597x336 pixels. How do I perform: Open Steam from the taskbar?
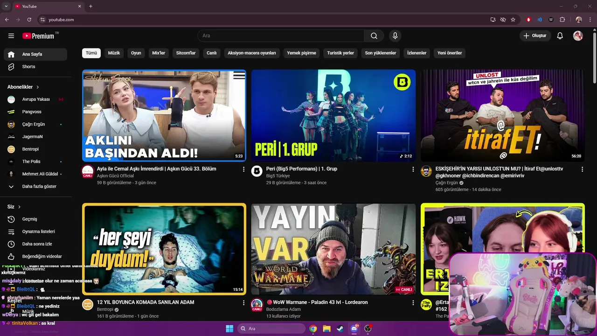340,329
